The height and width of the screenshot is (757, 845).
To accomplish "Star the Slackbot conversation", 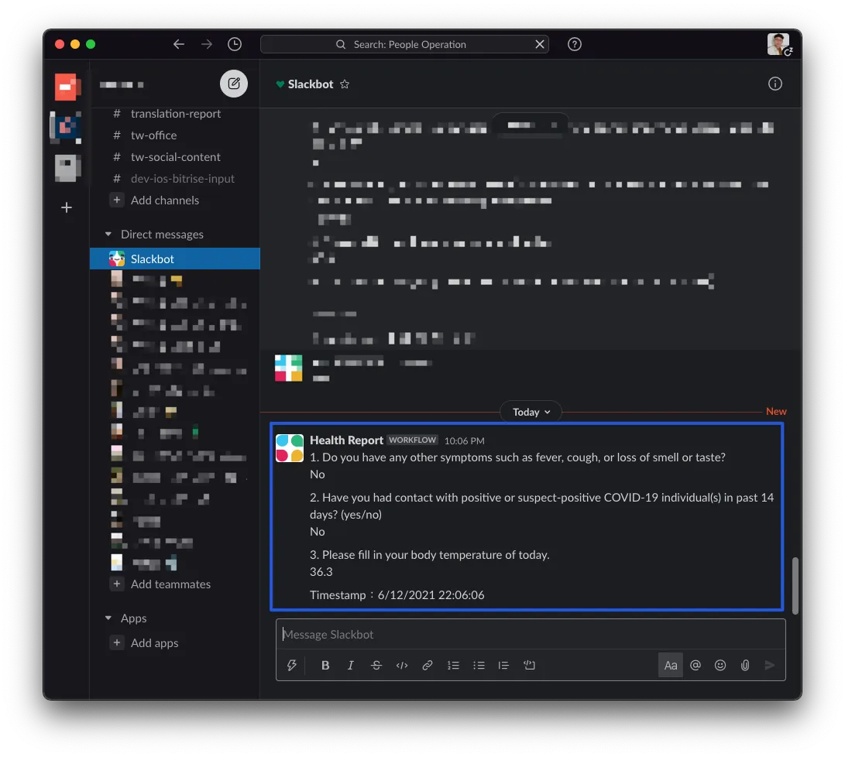I will tap(345, 84).
